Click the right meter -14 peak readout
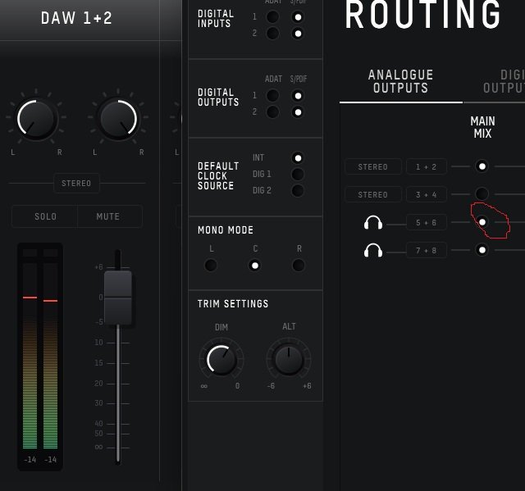Image resolution: width=525 pixels, height=491 pixels. coord(51,460)
